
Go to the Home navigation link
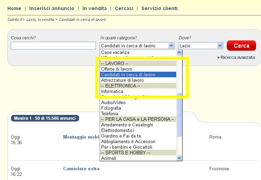pos(14,8)
